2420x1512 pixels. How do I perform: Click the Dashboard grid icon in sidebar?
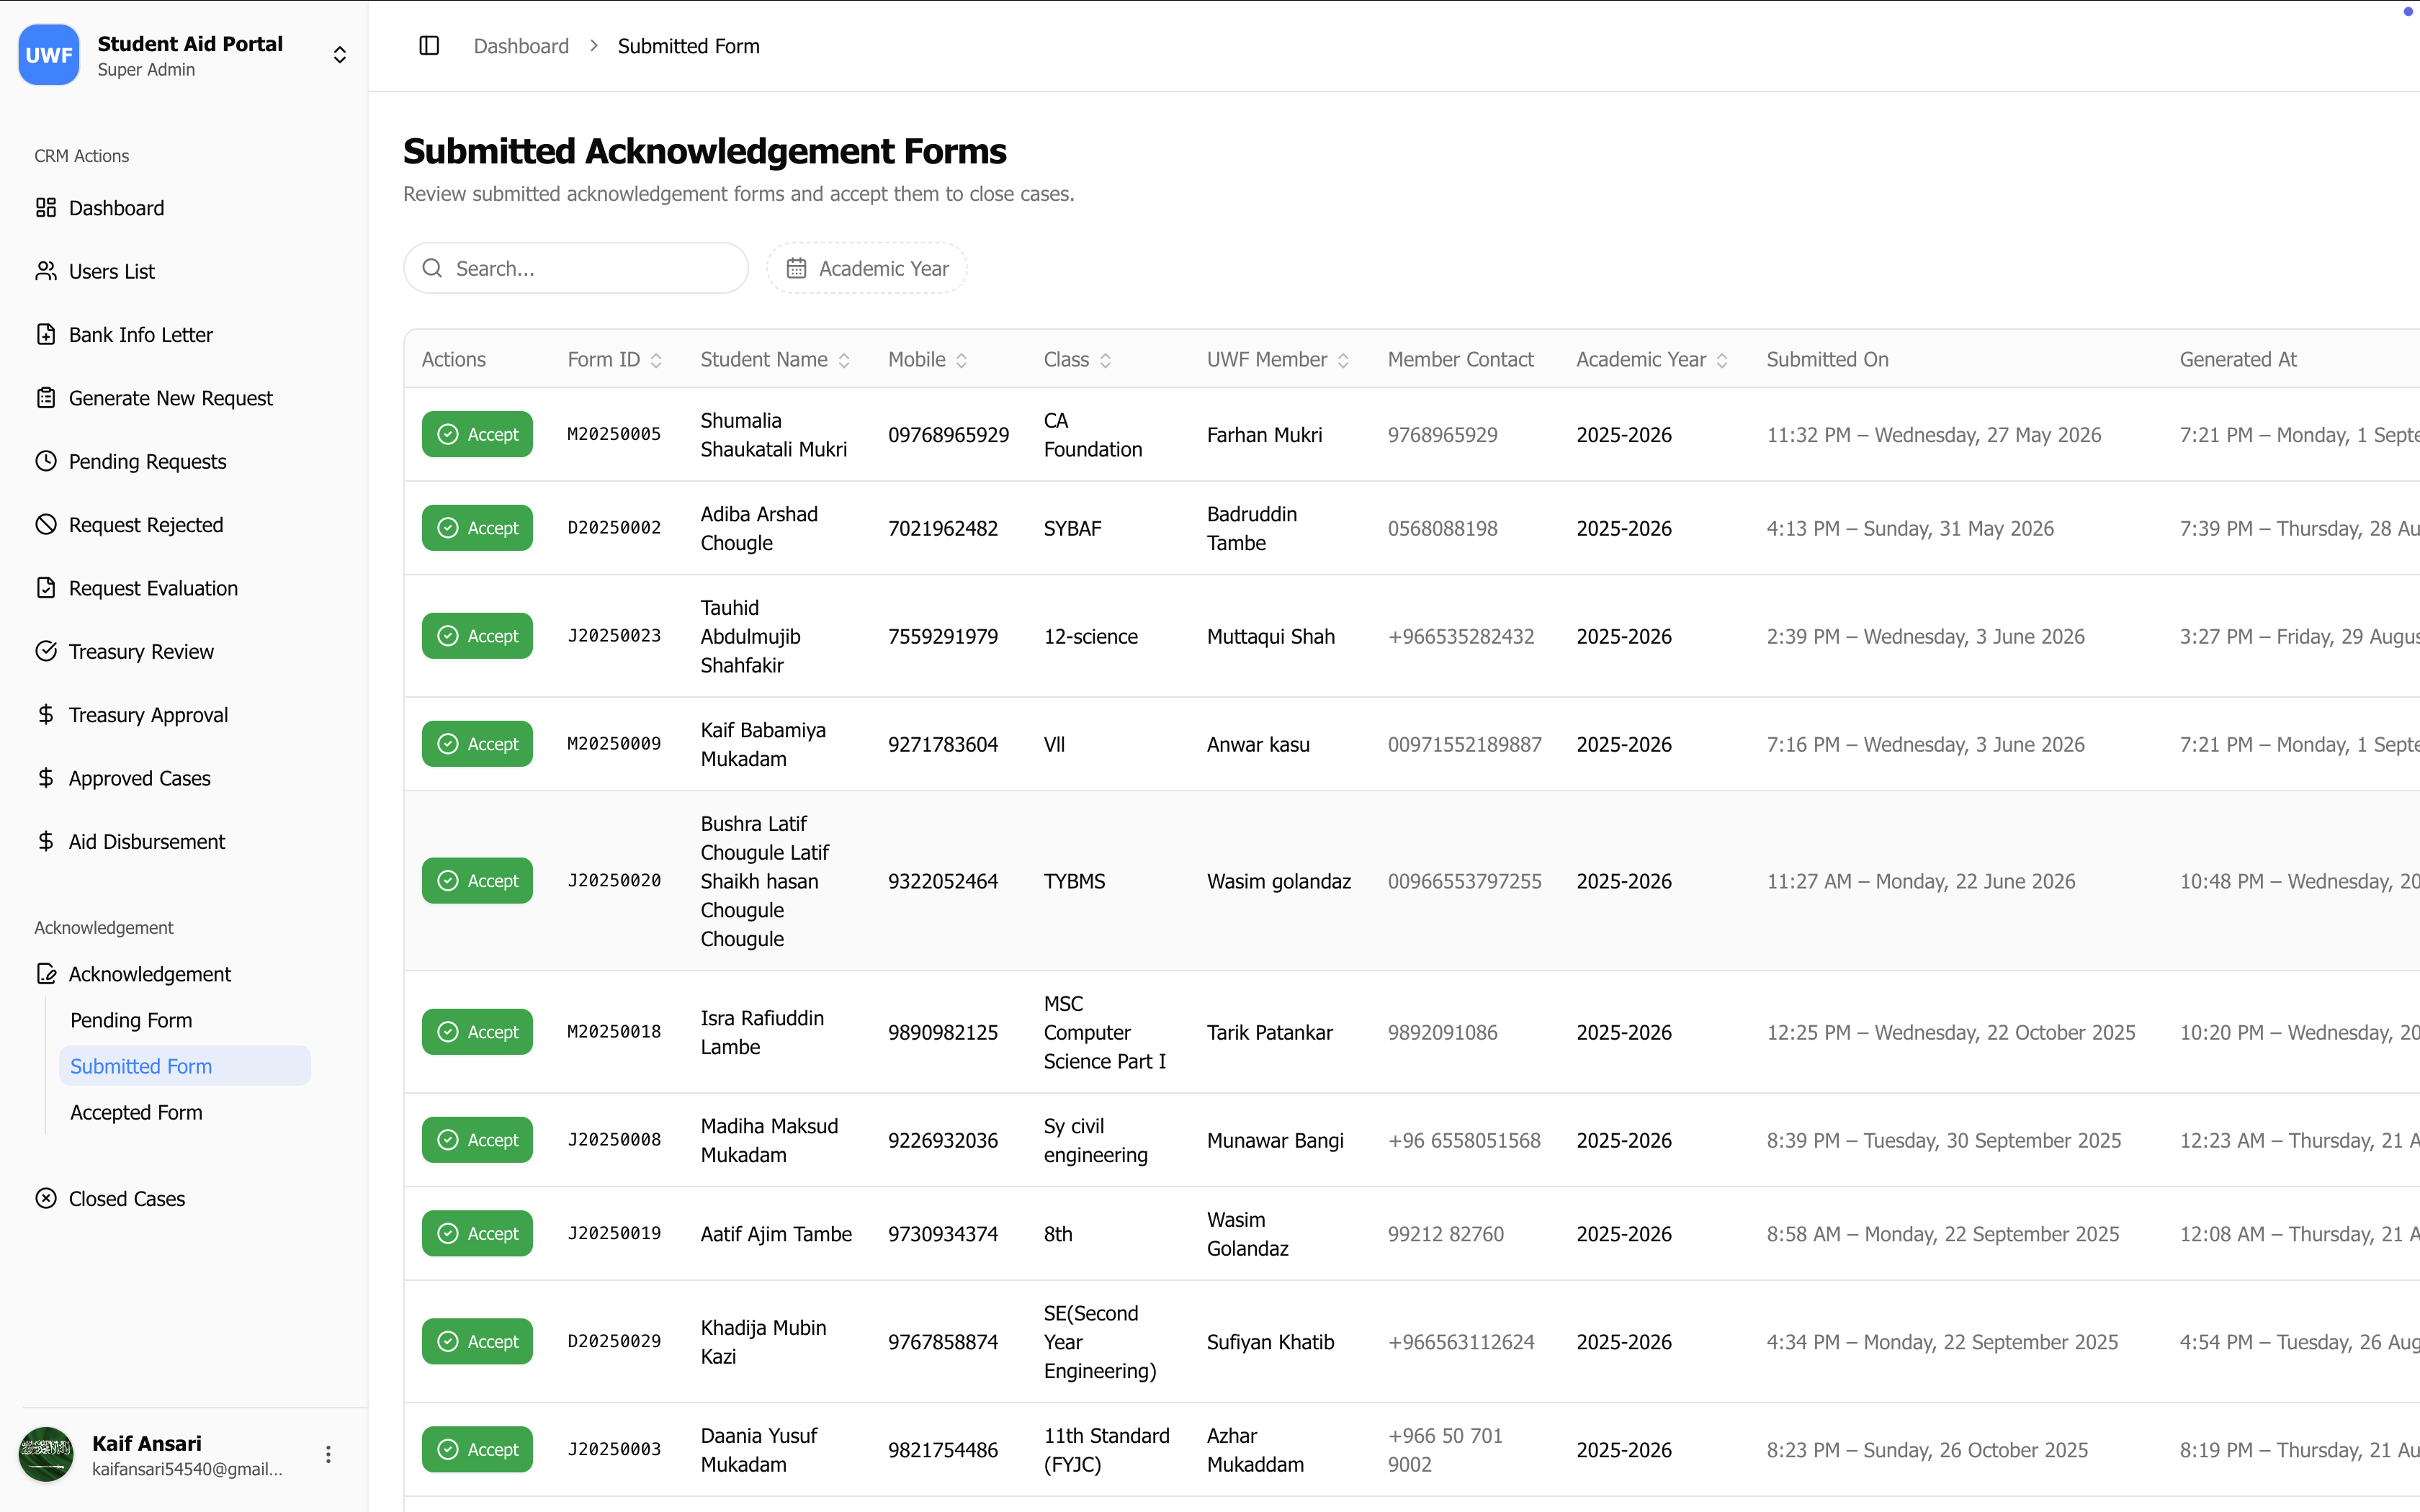click(46, 208)
